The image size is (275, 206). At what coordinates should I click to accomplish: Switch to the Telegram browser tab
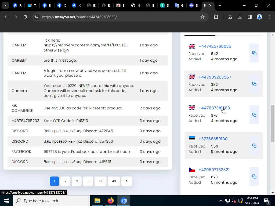tap(32, 5)
